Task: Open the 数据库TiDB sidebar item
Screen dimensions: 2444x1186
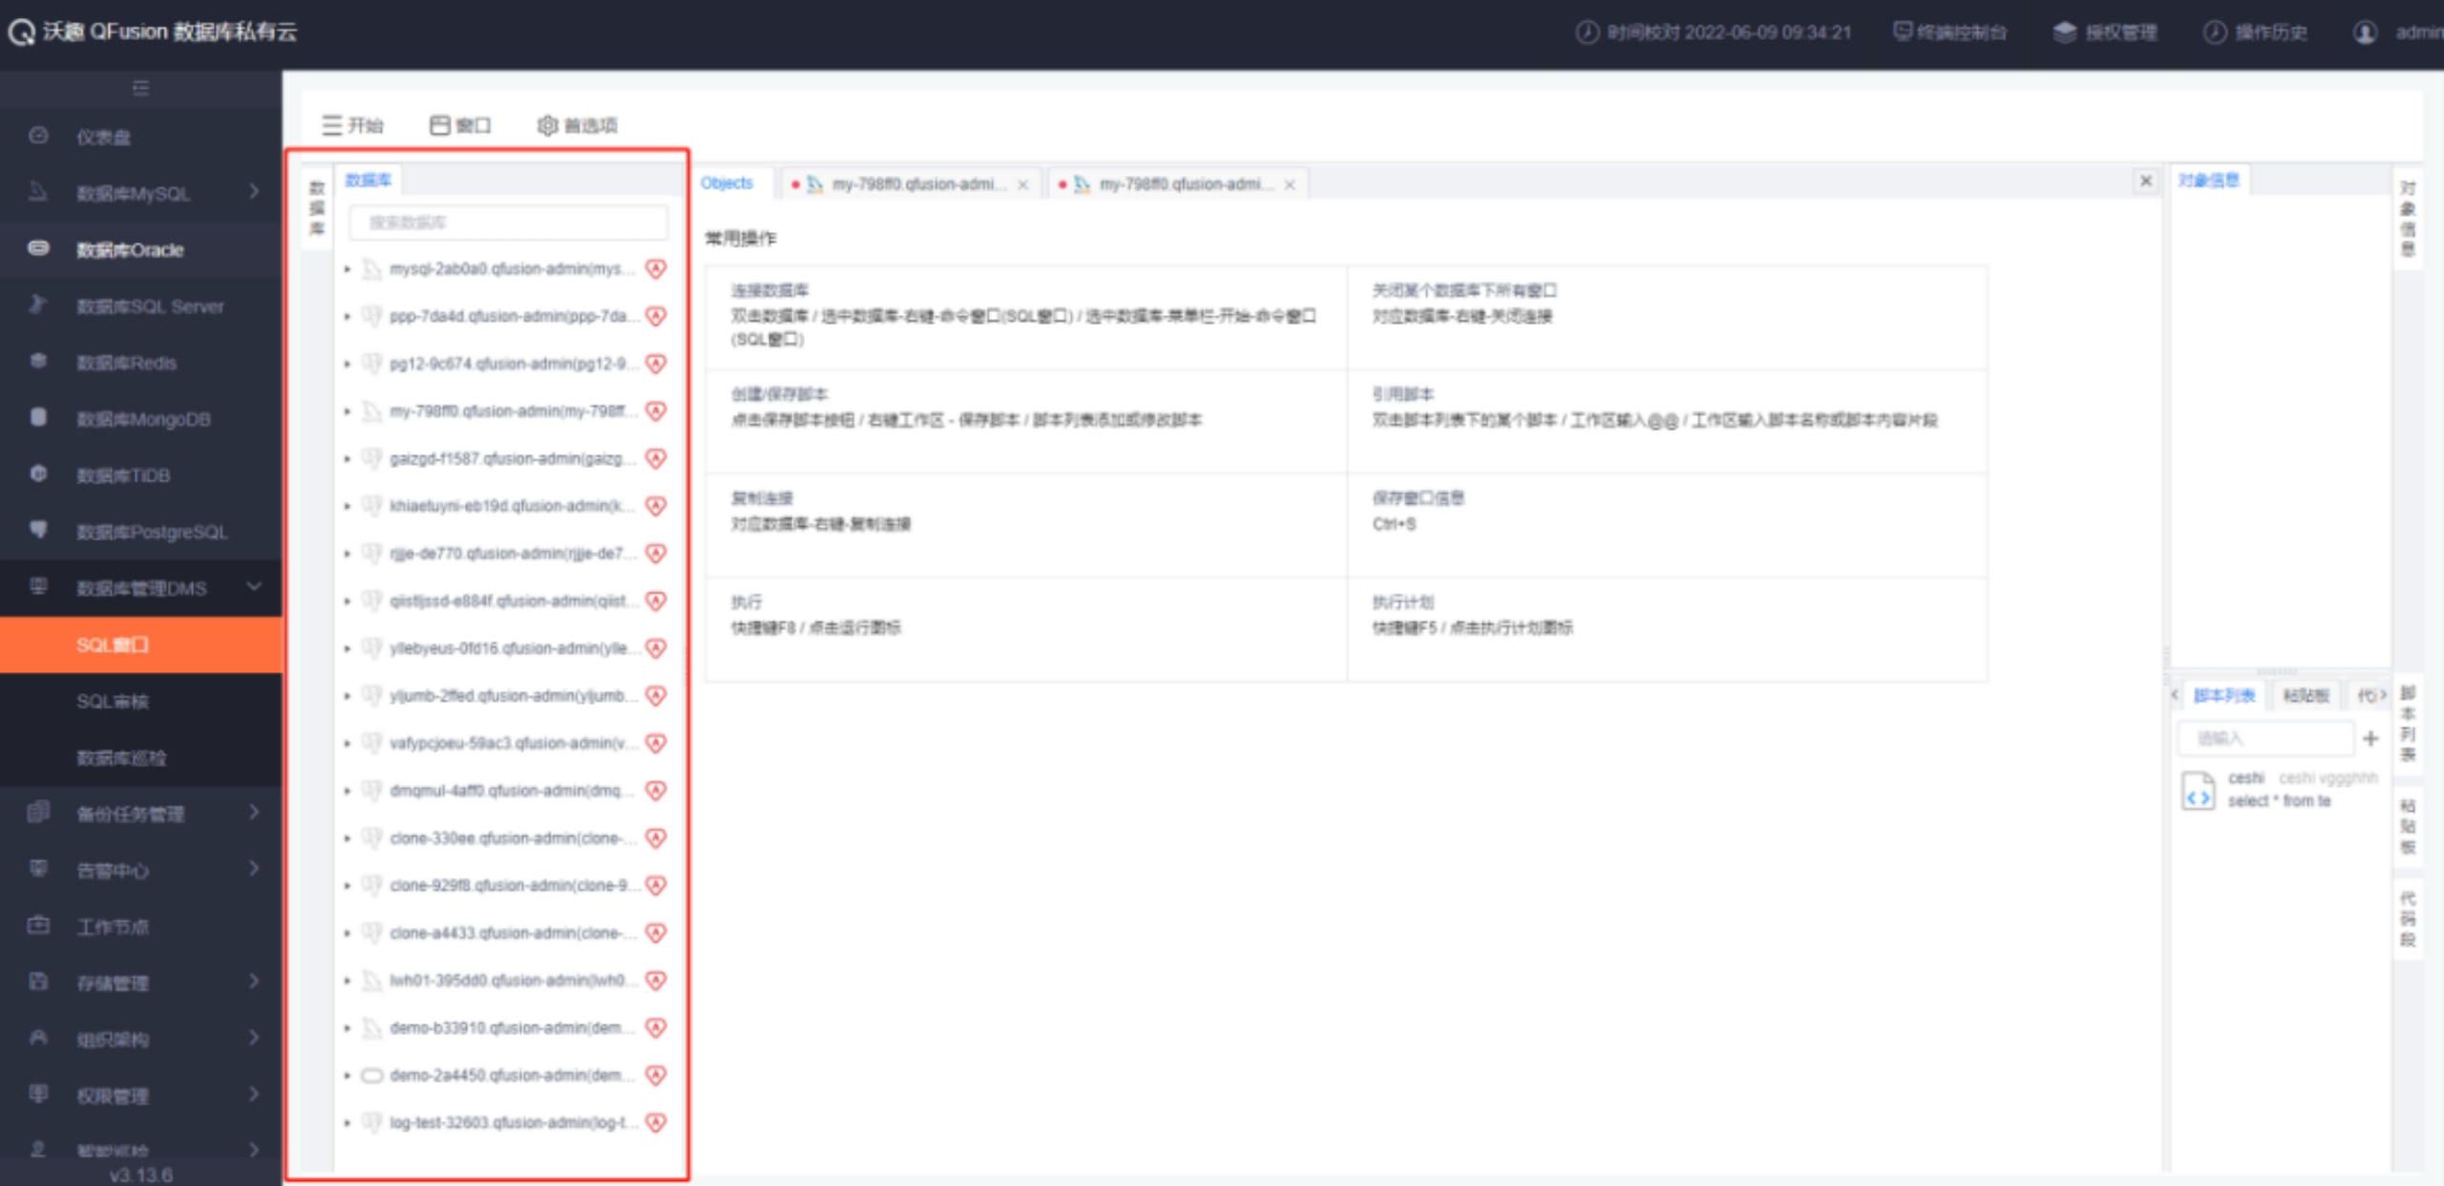Action: 140,475
